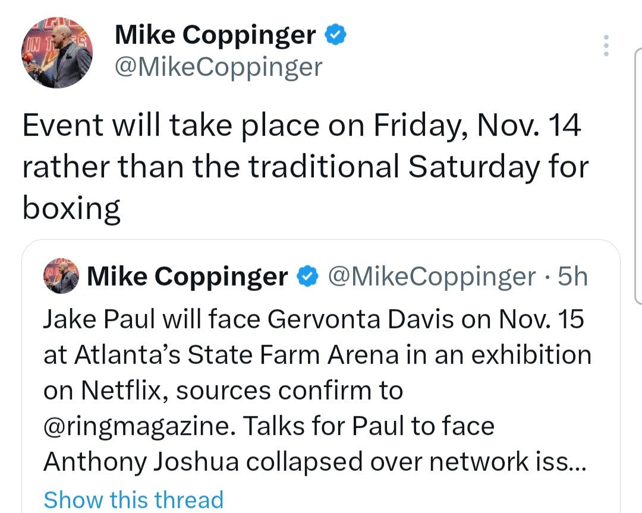Click the verified badge beside the top author name

[335, 36]
